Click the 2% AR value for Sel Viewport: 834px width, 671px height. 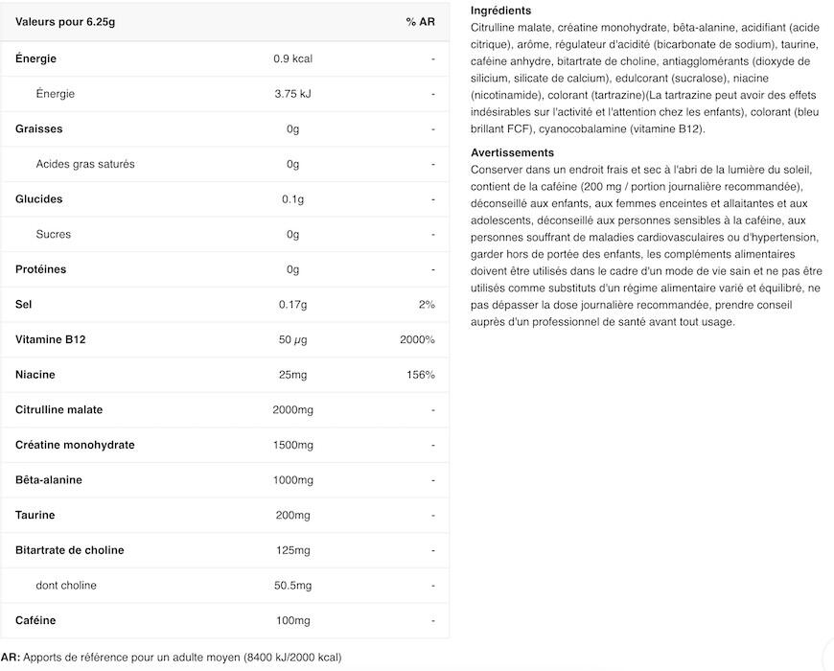point(427,305)
